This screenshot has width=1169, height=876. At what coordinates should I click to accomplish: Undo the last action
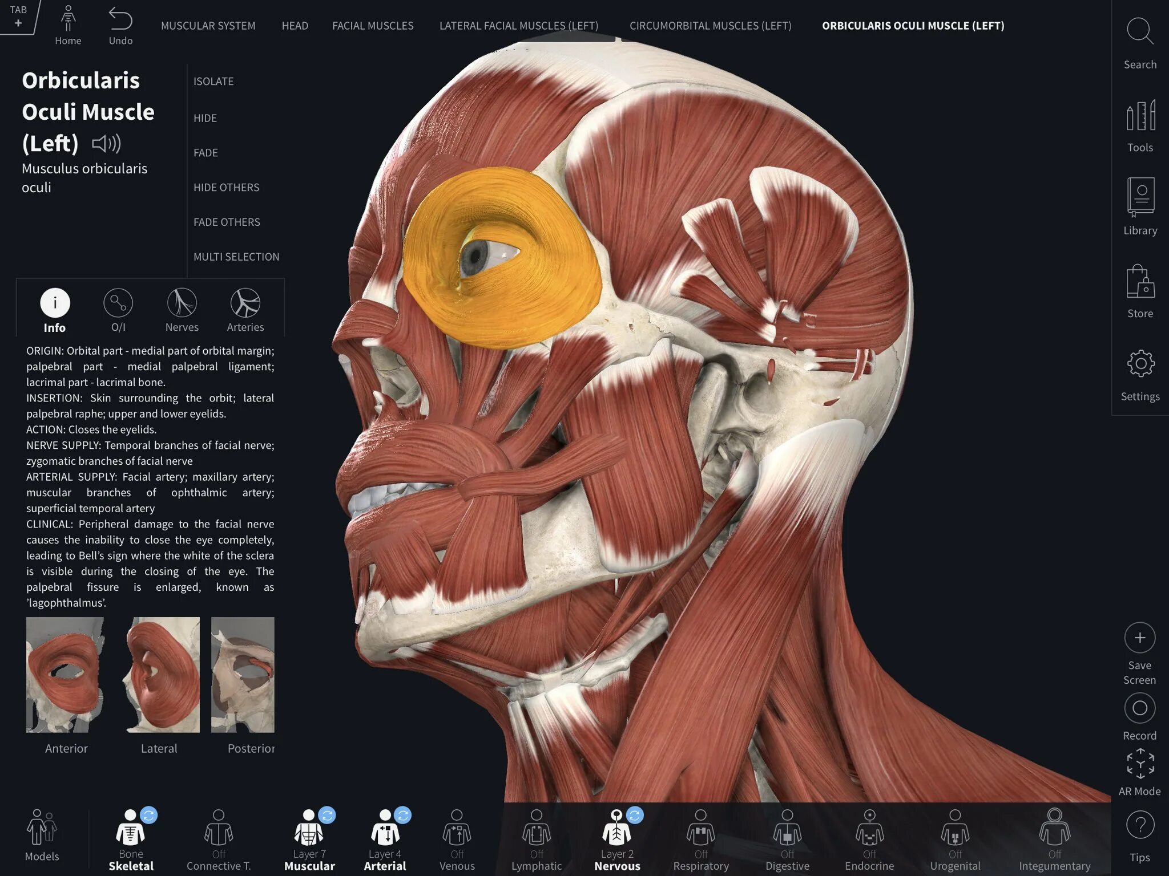120,26
